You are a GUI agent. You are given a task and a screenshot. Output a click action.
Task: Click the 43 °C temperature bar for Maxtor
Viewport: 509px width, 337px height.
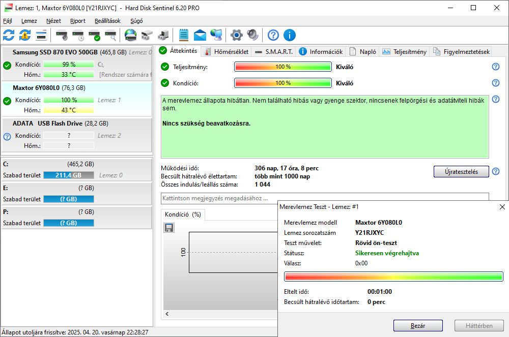tap(69, 110)
